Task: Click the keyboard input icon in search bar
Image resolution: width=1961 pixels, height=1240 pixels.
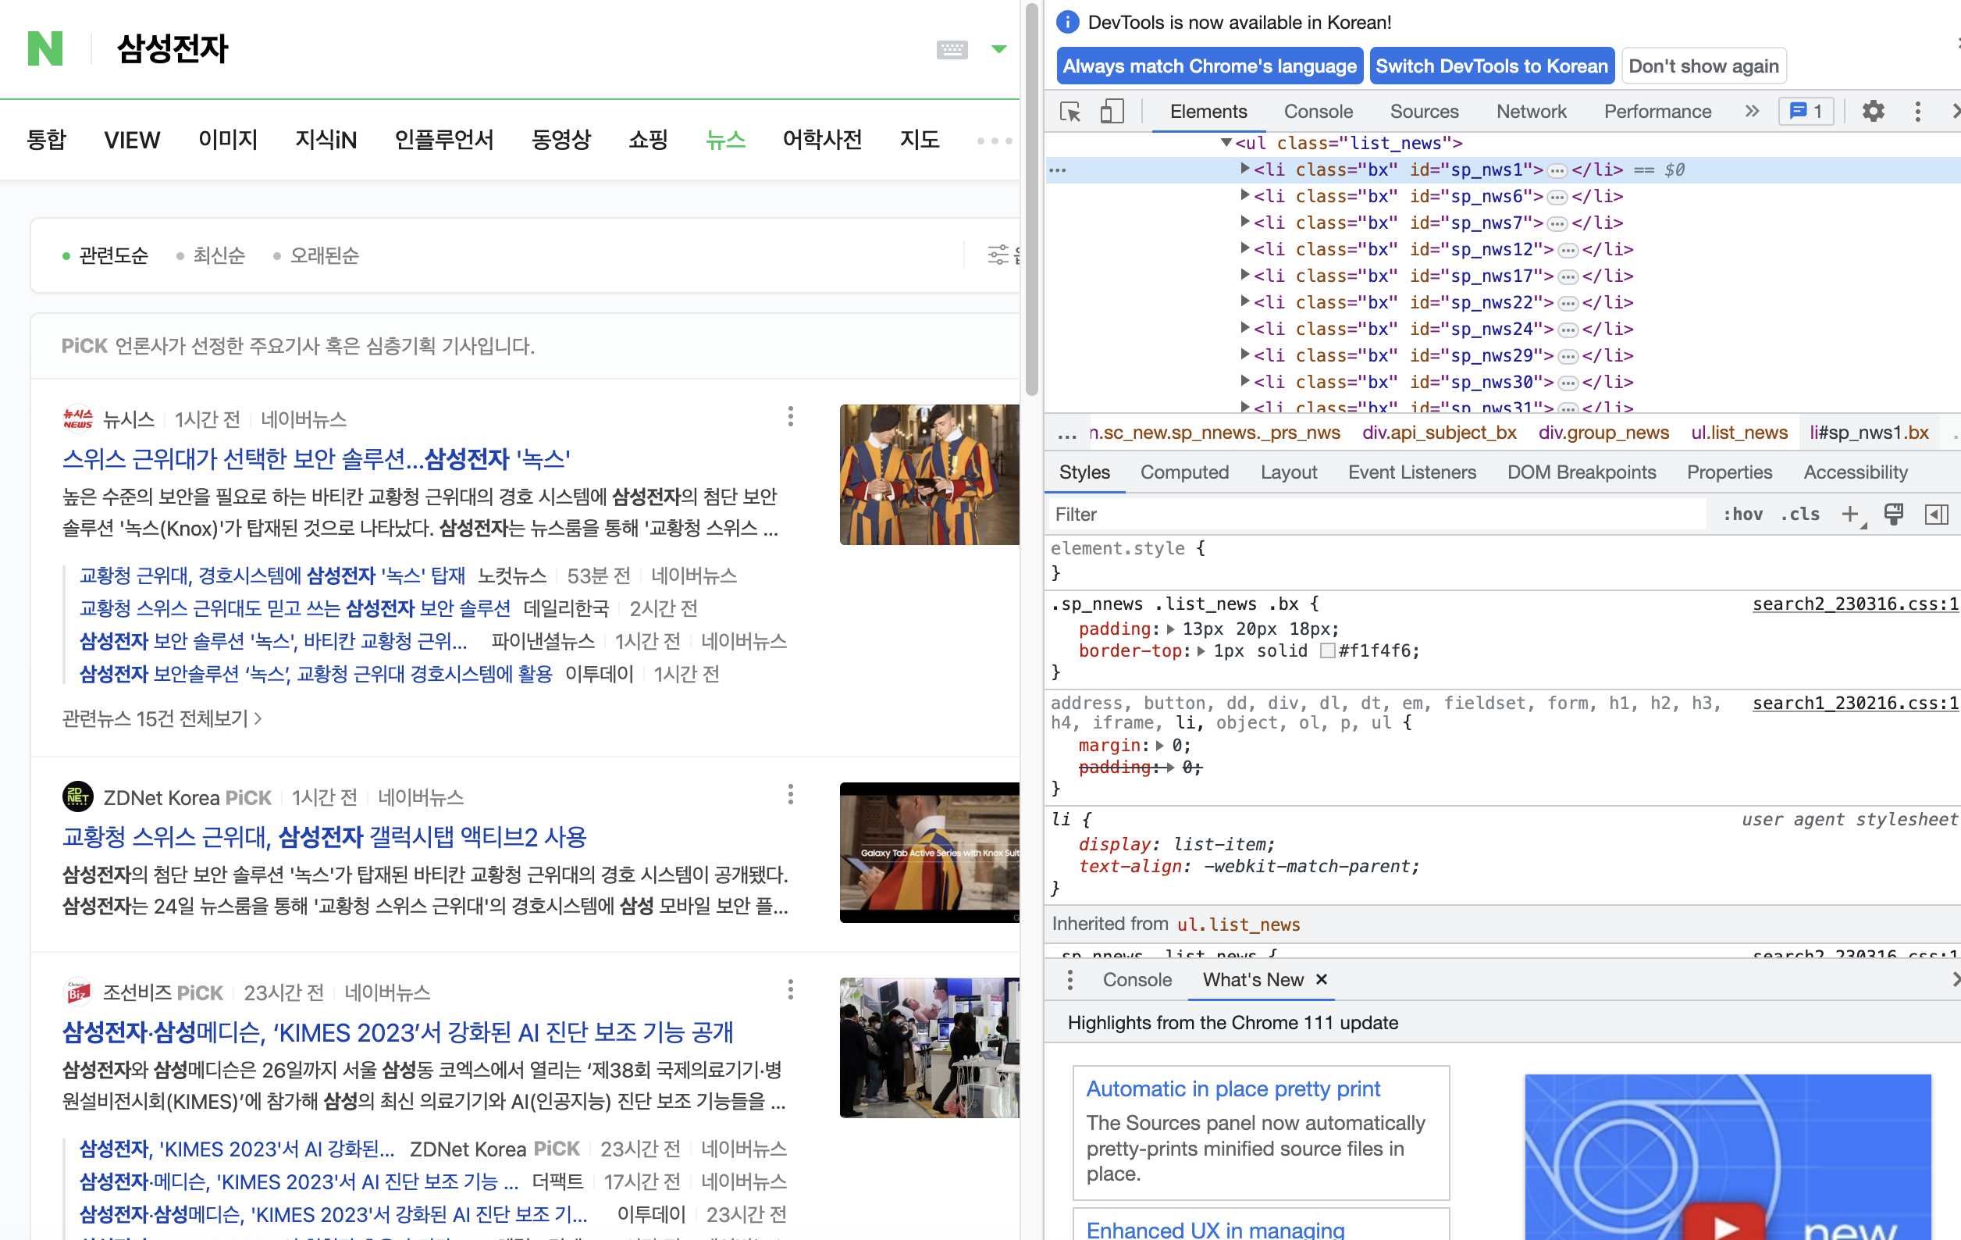Action: [951, 50]
